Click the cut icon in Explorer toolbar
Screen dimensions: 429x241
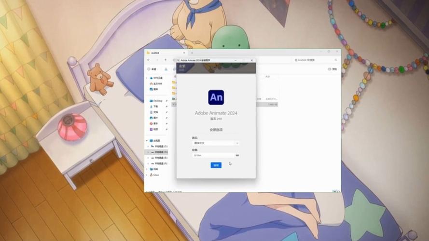pyautogui.click(x=166, y=69)
